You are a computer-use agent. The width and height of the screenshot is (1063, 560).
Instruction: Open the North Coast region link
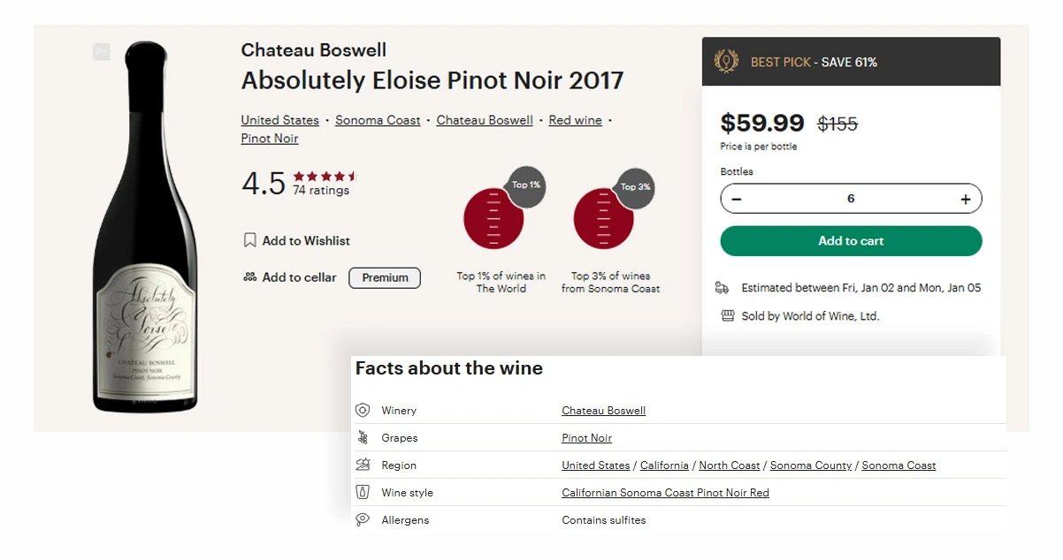click(x=730, y=465)
